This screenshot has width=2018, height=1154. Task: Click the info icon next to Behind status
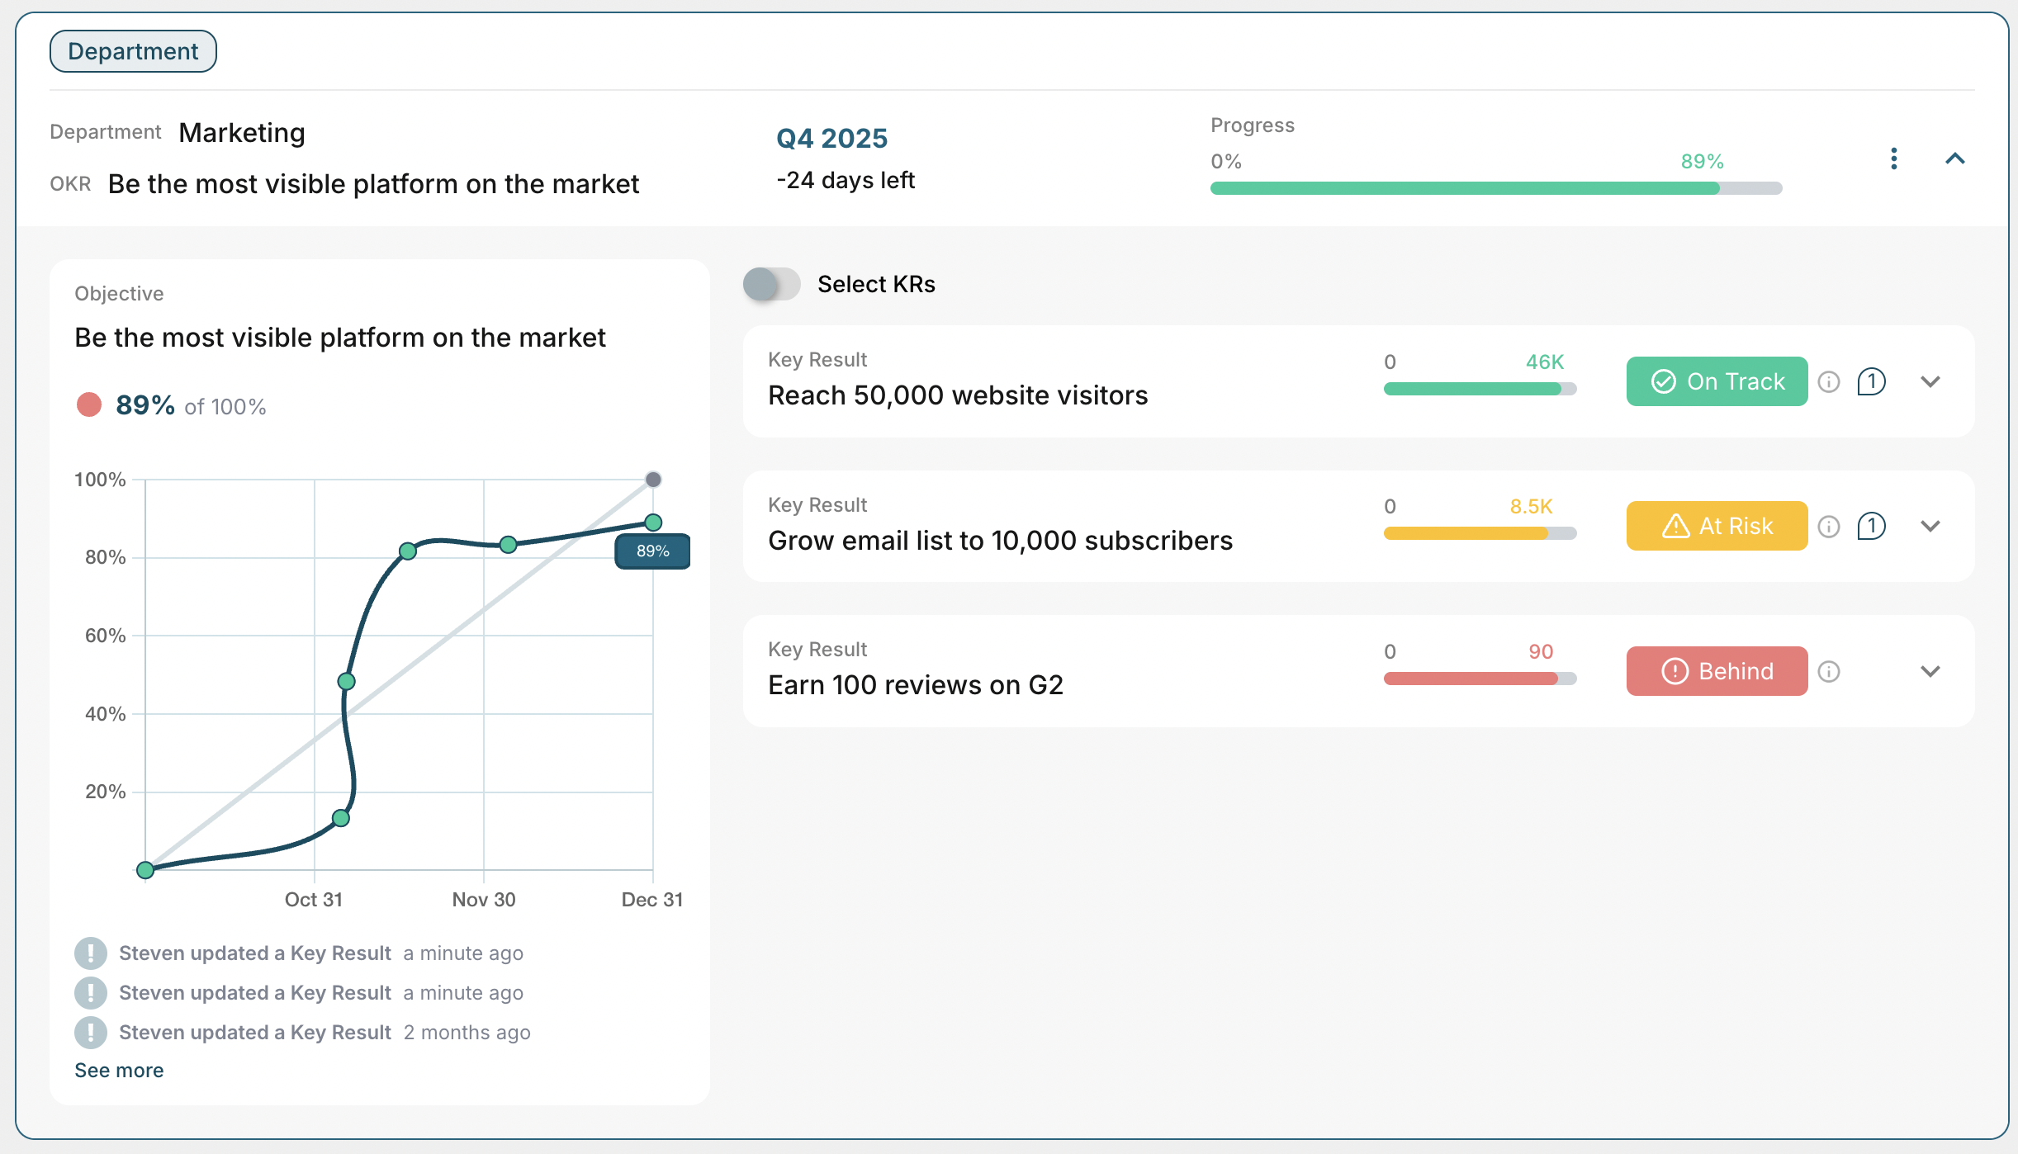point(1830,671)
